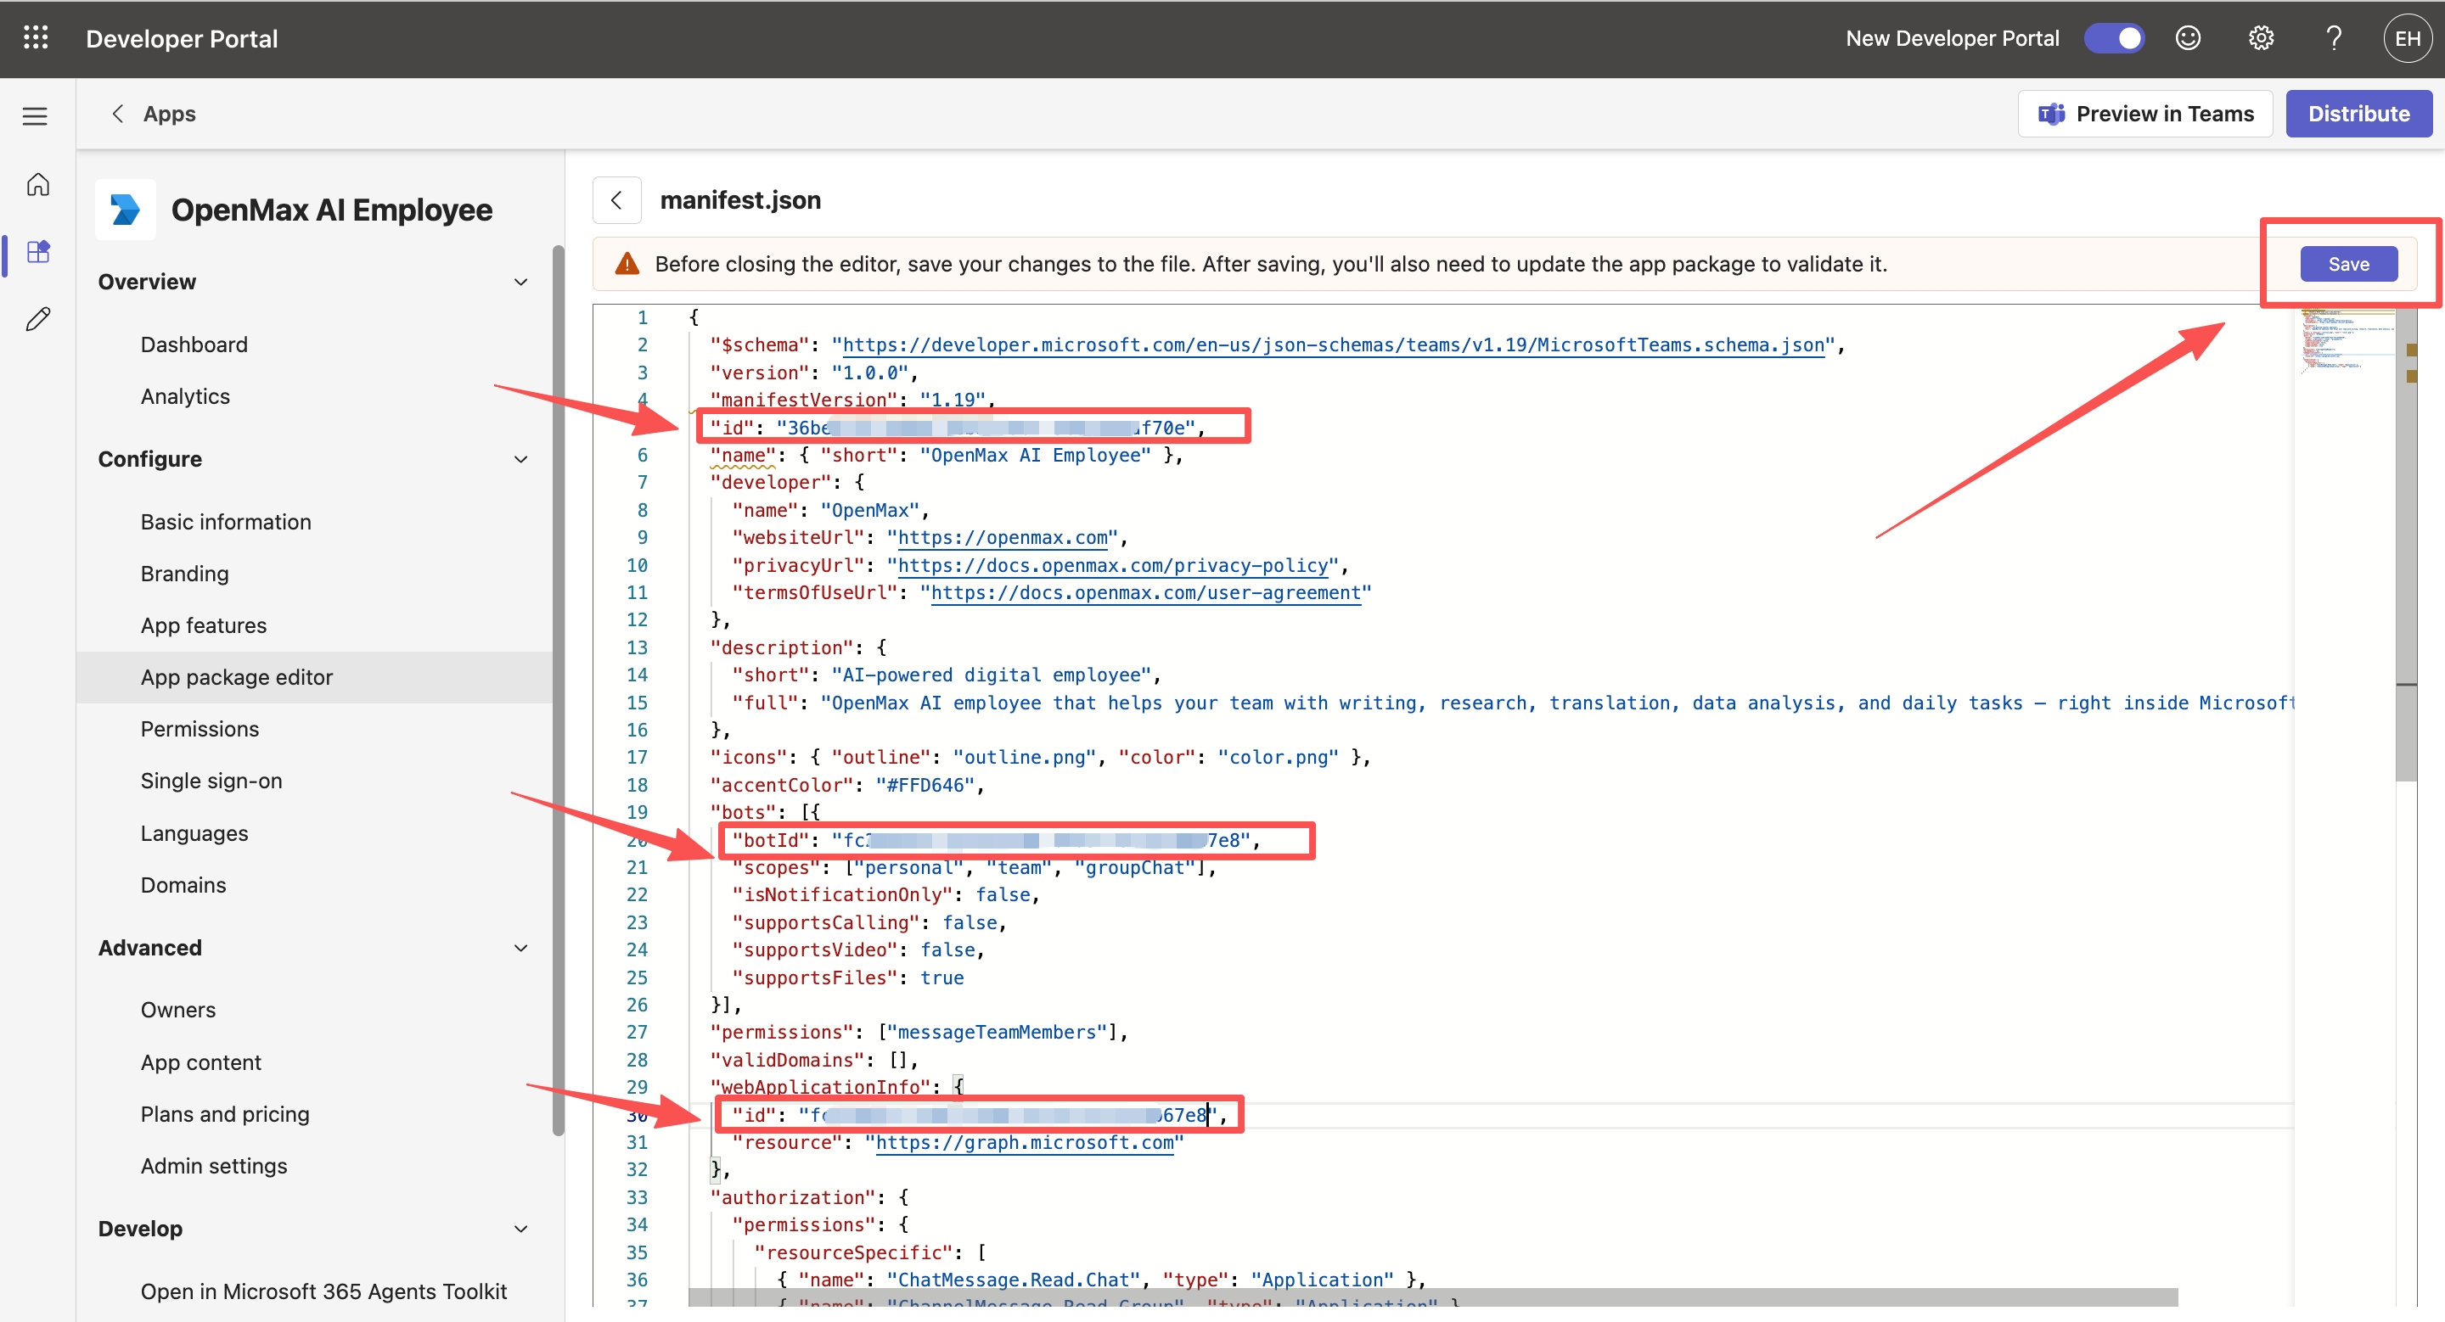Screen dimensions: 2445x1322
Task: Click line number 13 in editor gutter
Action: tap(637, 647)
